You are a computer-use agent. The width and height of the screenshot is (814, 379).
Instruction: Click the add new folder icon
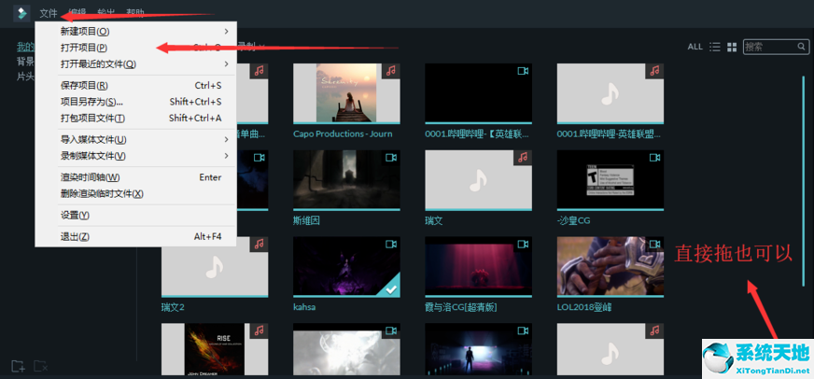coord(18,366)
